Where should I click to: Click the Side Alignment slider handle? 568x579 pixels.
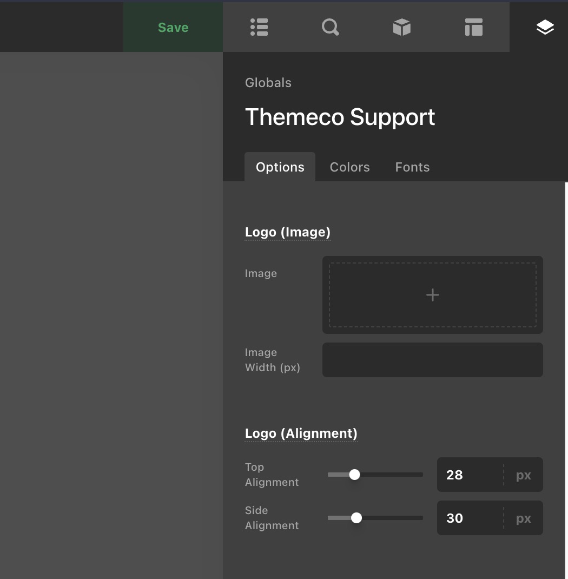pyautogui.click(x=356, y=518)
